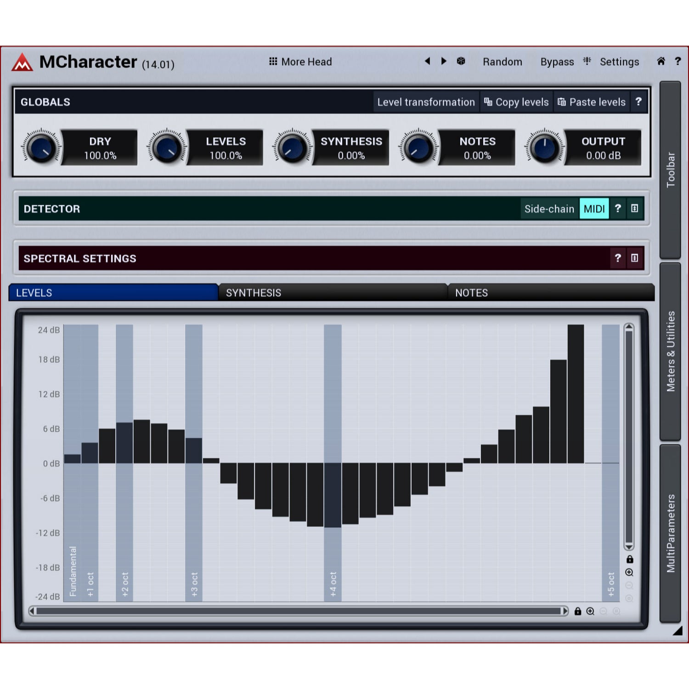Image resolution: width=689 pixels, height=689 pixels.
Task: Click the OUTPUT knob
Action: [545, 148]
